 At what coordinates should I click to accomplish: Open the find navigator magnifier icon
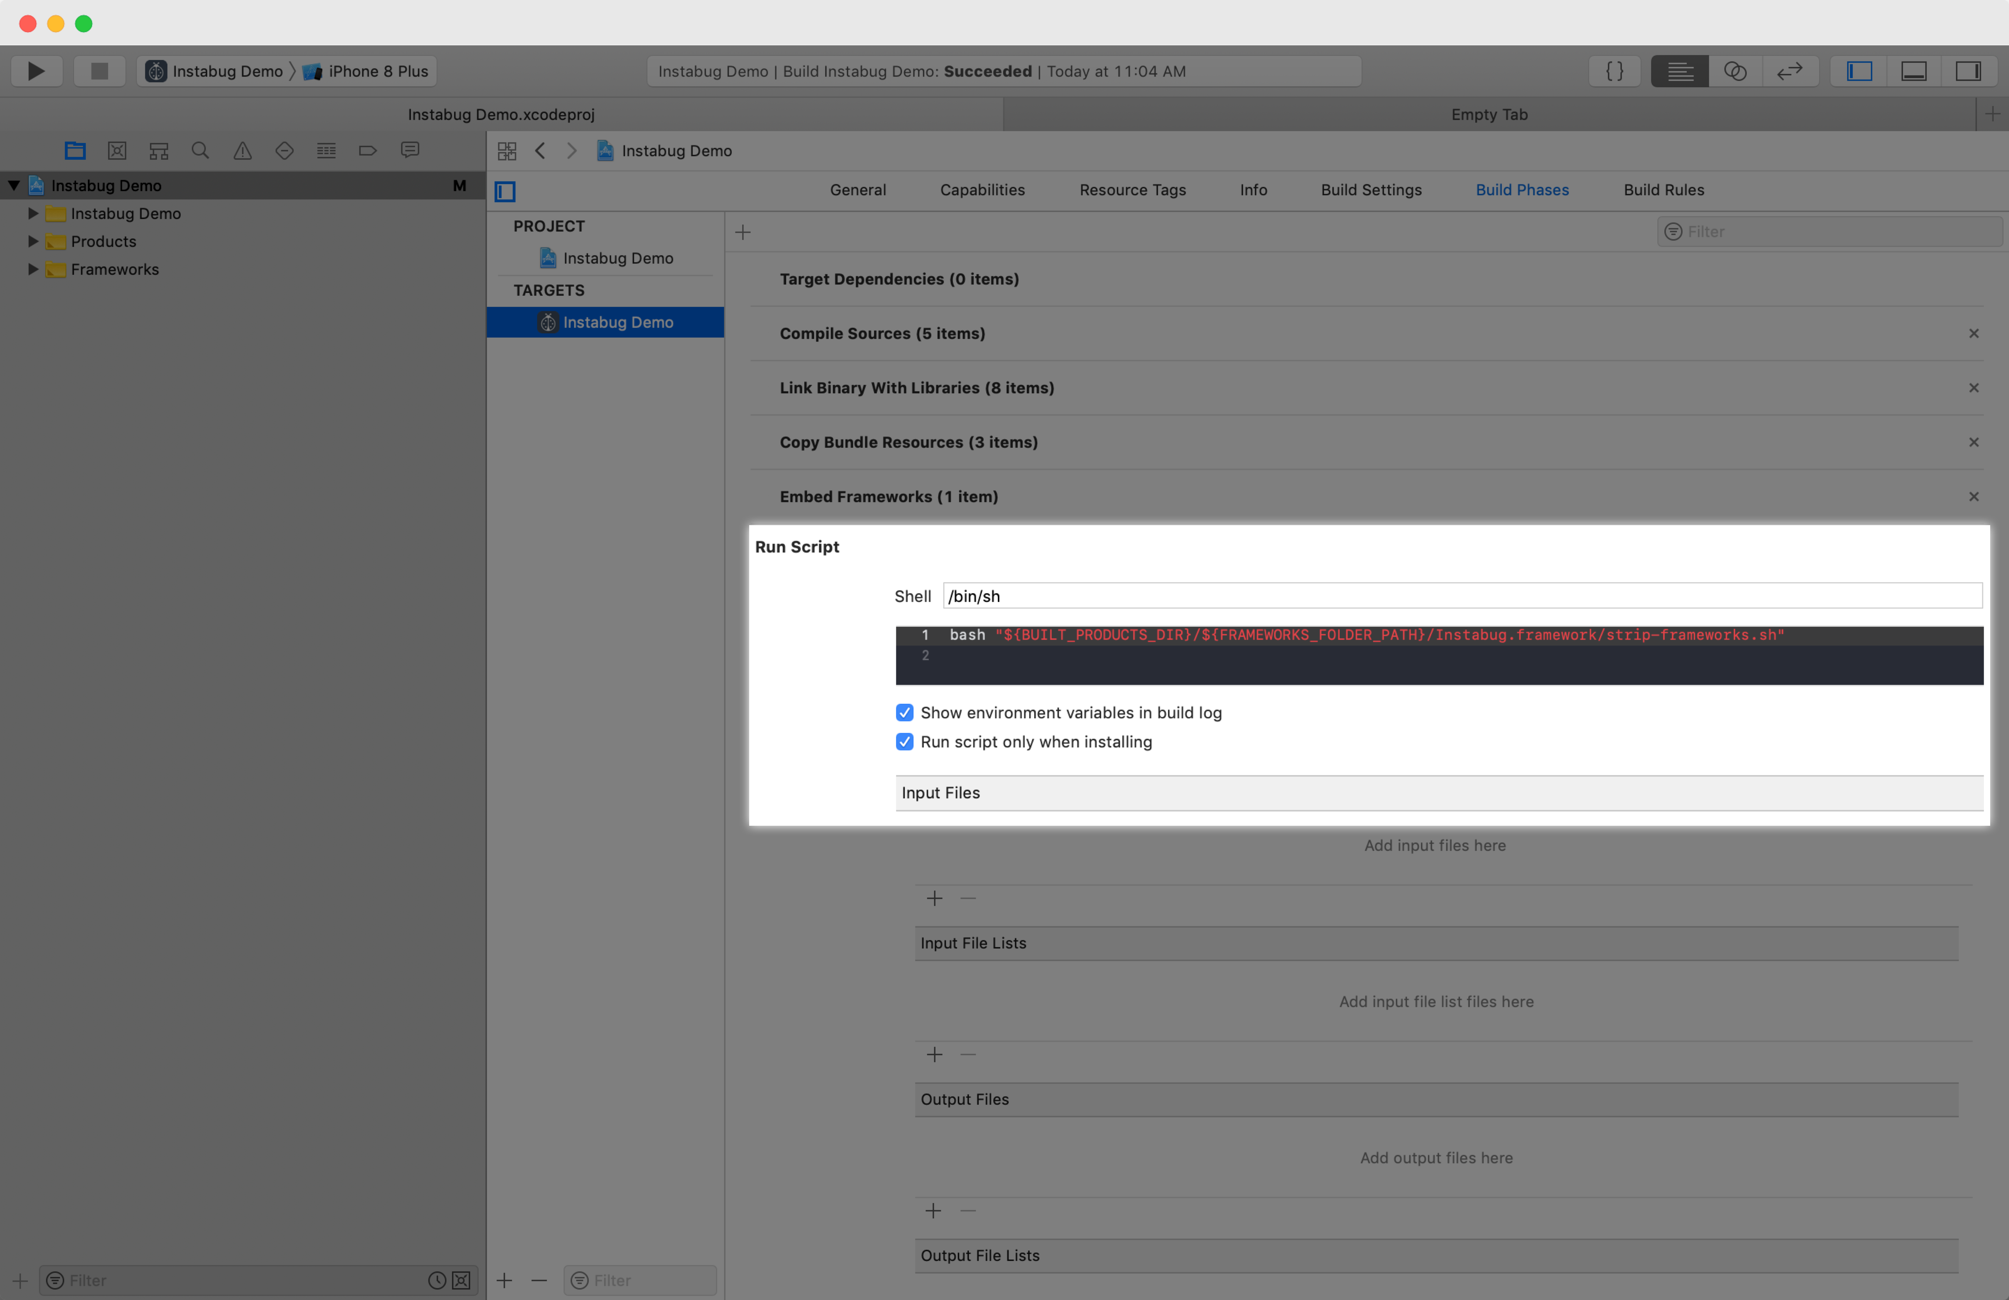click(200, 150)
